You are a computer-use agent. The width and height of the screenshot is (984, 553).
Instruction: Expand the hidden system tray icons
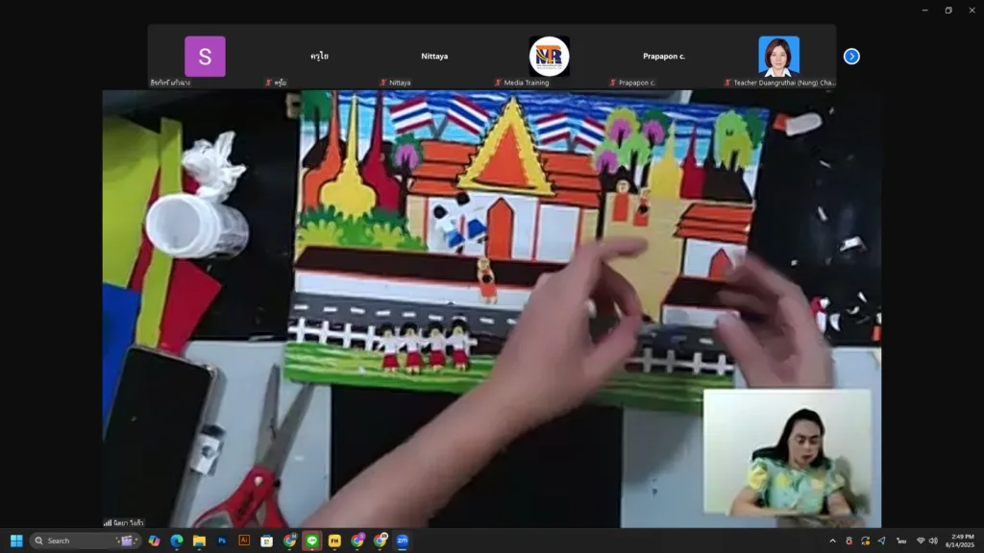click(832, 541)
